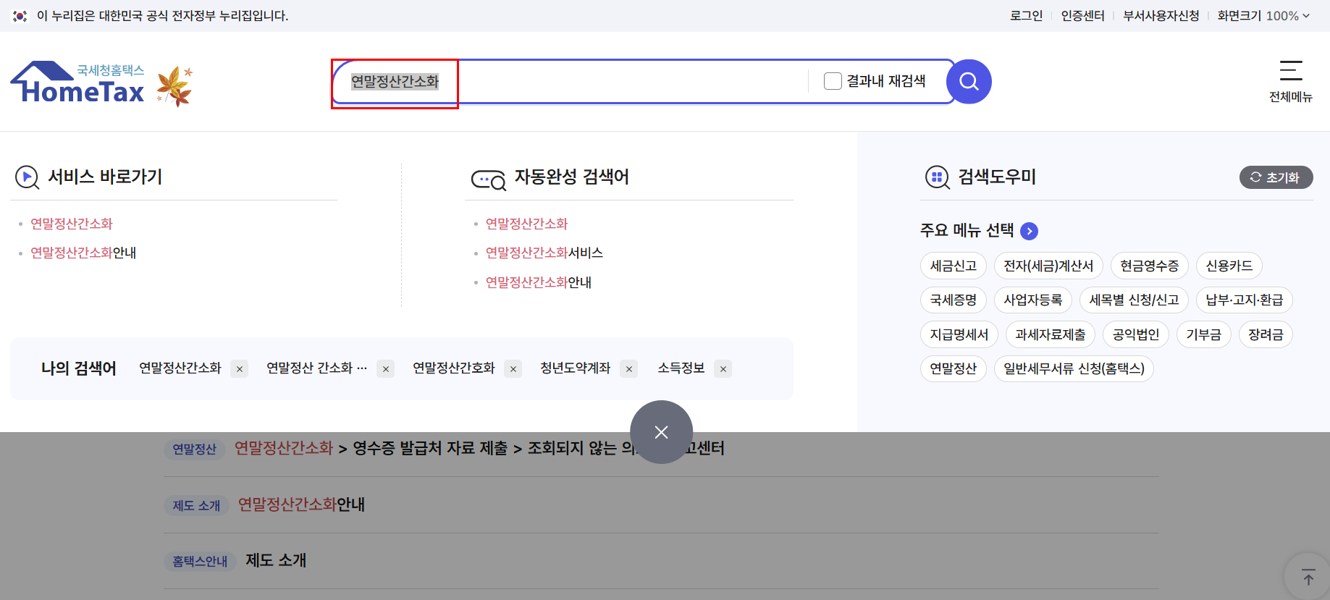The height and width of the screenshot is (600, 1330).
Task: Click the scroll-to-top arrow button
Action: coord(1308,578)
